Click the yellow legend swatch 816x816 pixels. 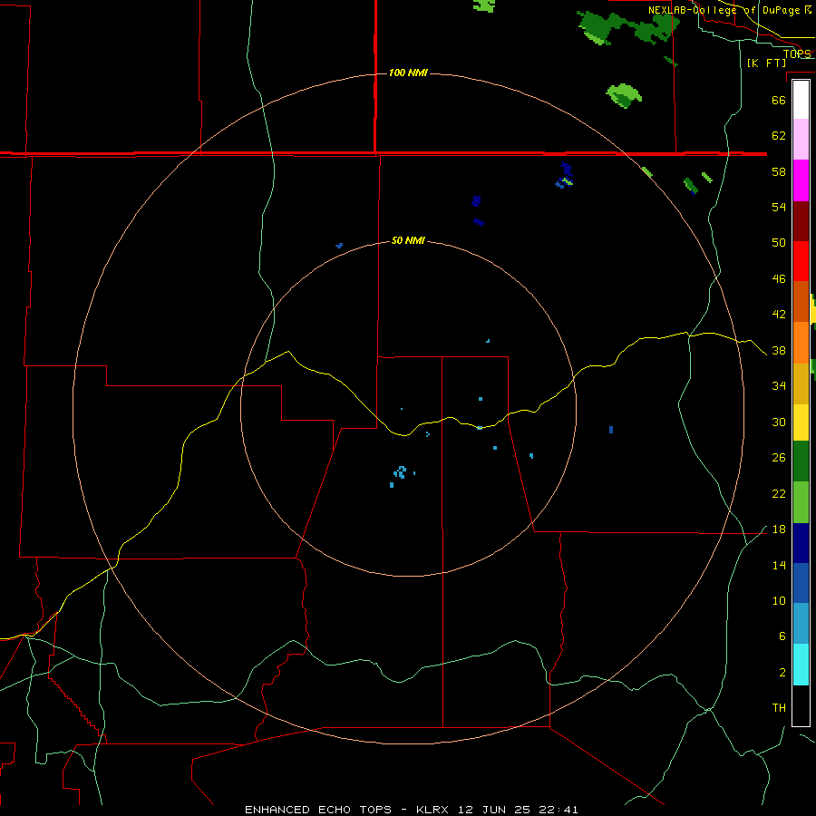(x=801, y=423)
